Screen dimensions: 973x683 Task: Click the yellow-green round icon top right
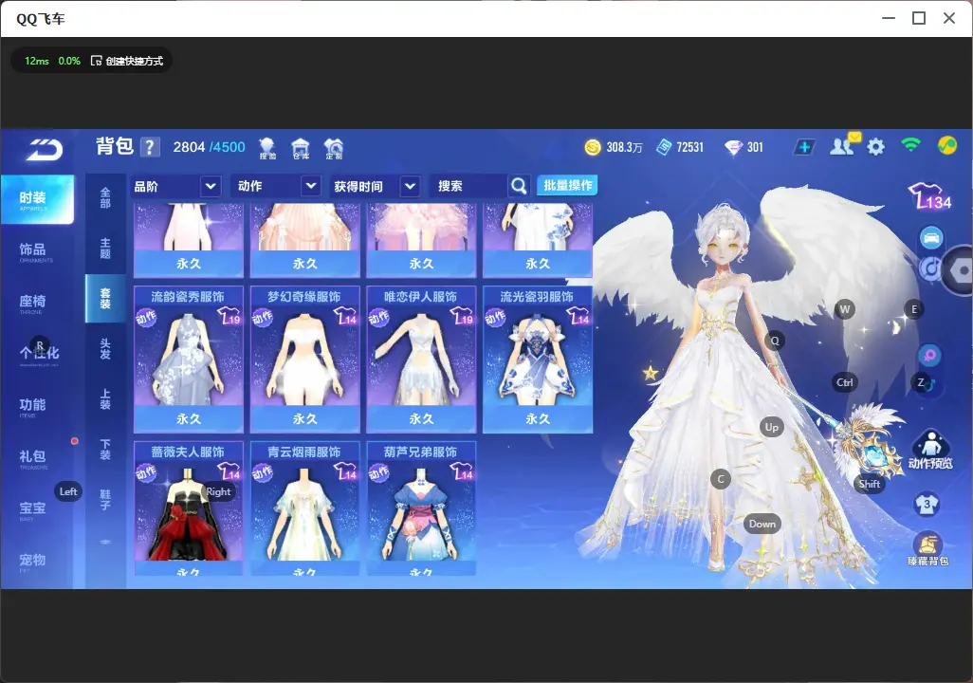pos(947,145)
